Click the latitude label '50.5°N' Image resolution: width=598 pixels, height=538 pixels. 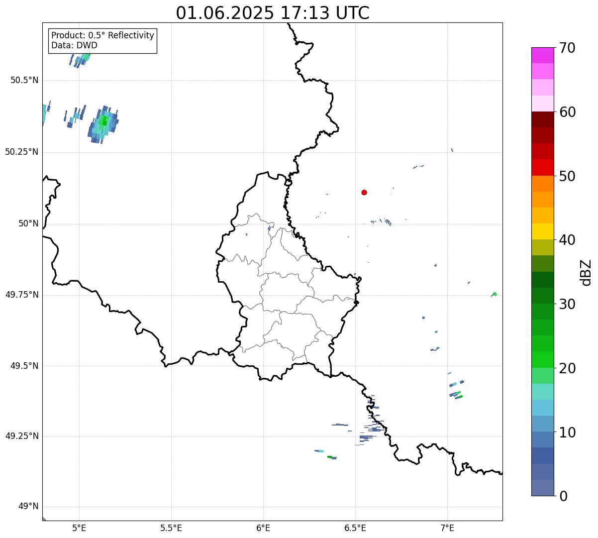[24, 80]
